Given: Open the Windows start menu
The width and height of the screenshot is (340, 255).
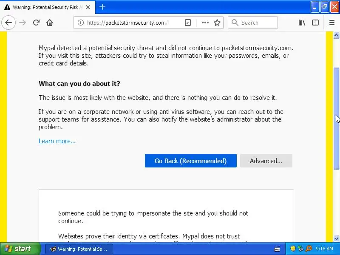Looking at the screenshot, I should tap(20, 249).
